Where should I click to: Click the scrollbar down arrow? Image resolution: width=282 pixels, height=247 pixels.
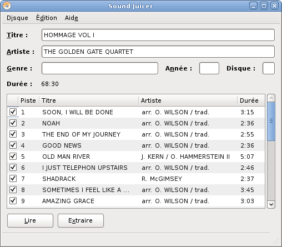pos(271,204)
